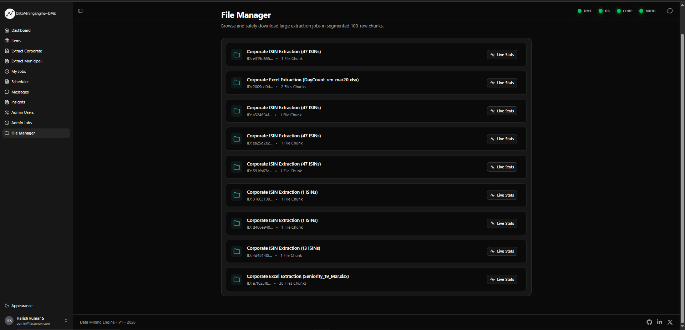Click folder icon for job 31603100

[x=237, y=195]
